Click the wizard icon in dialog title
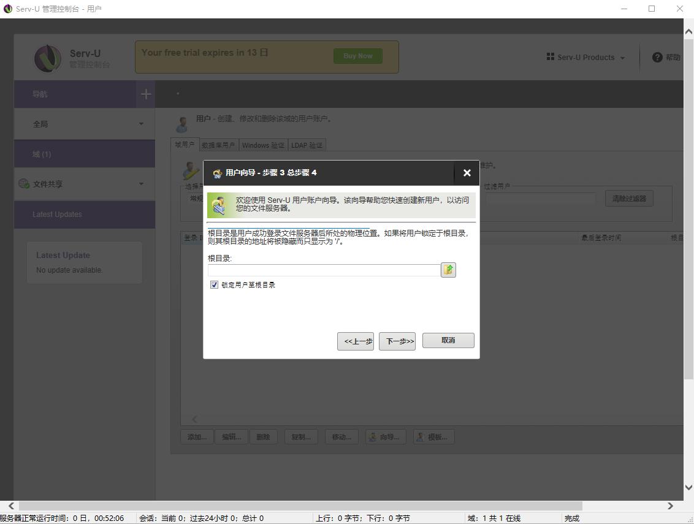 (x=217, y=173)
